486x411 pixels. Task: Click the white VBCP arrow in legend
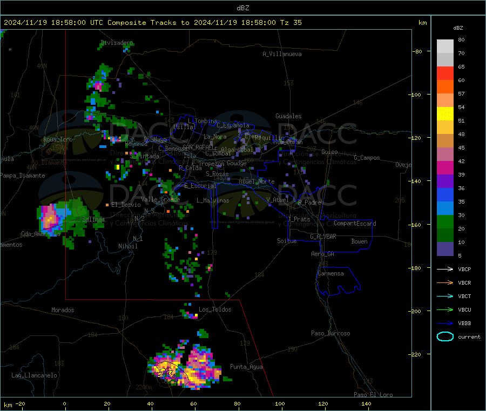[x=445, y=269]
